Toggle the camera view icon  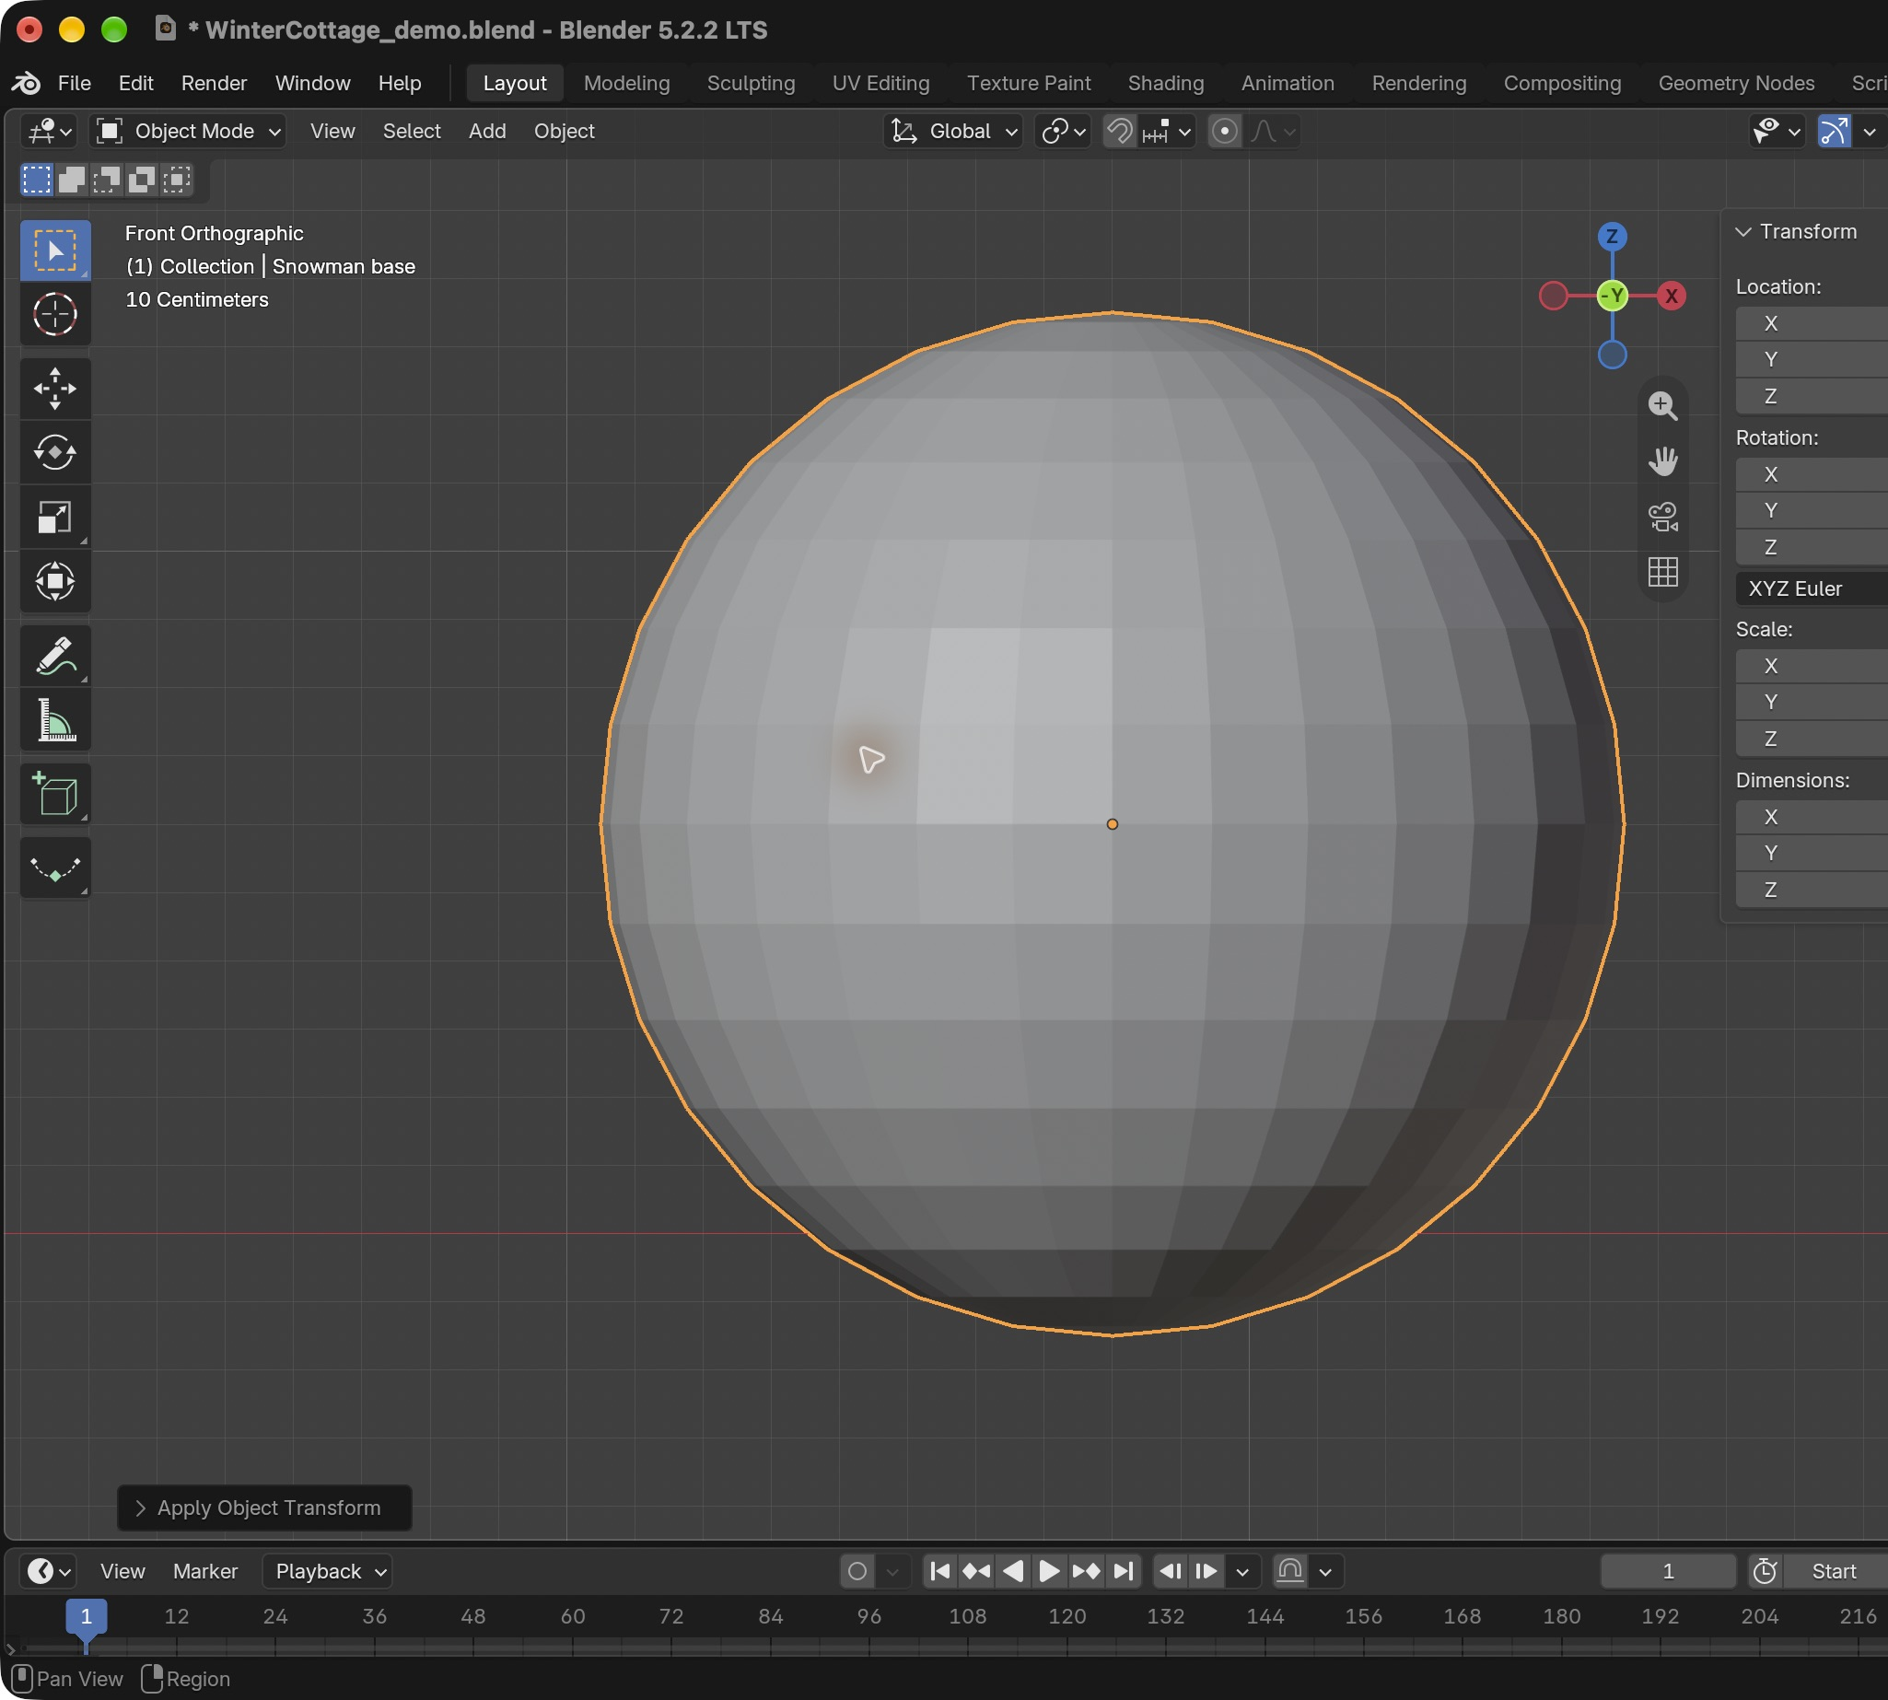(x=1663, y=516)
